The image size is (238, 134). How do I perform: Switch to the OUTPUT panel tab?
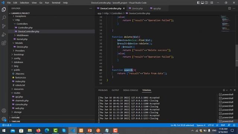pos(115,90)
